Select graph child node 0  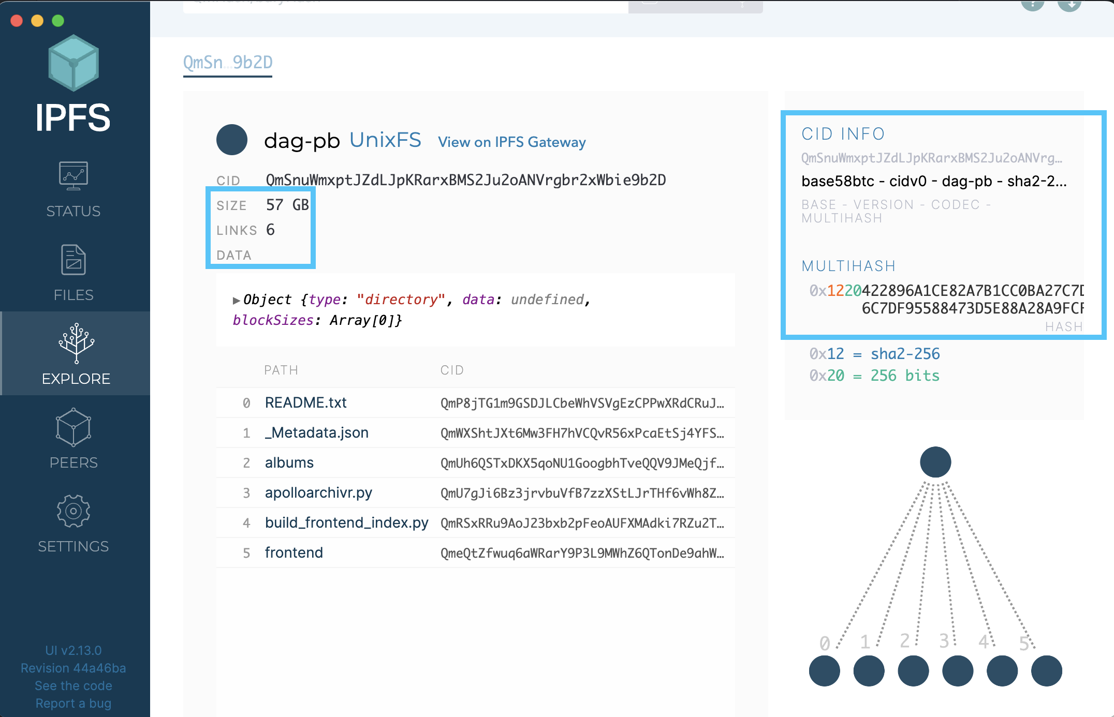pos(824,671)
